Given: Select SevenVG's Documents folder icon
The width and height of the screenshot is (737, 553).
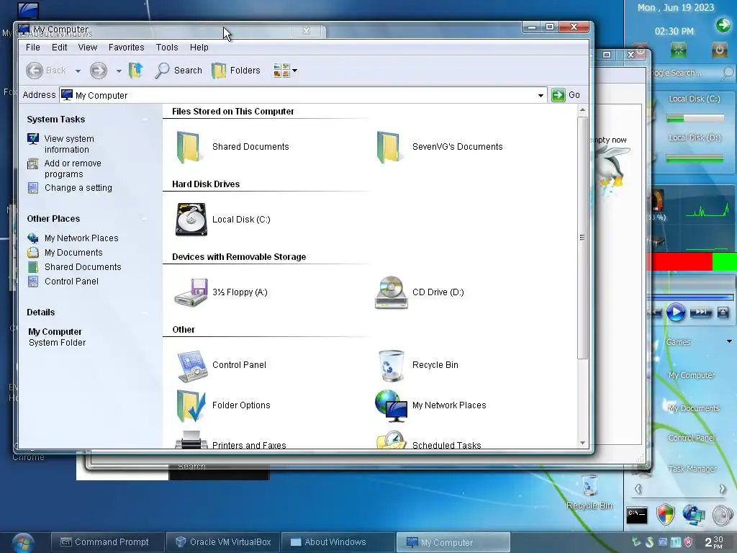Looking at the screenshot, I should [x=388, y=147].
